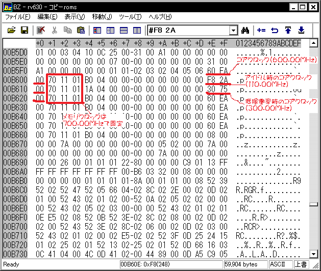Click the copy icon in toolbar
Image resolution: width=321 pixels, height=271 pixels.
pyautogui.click(x=67, y=30)
